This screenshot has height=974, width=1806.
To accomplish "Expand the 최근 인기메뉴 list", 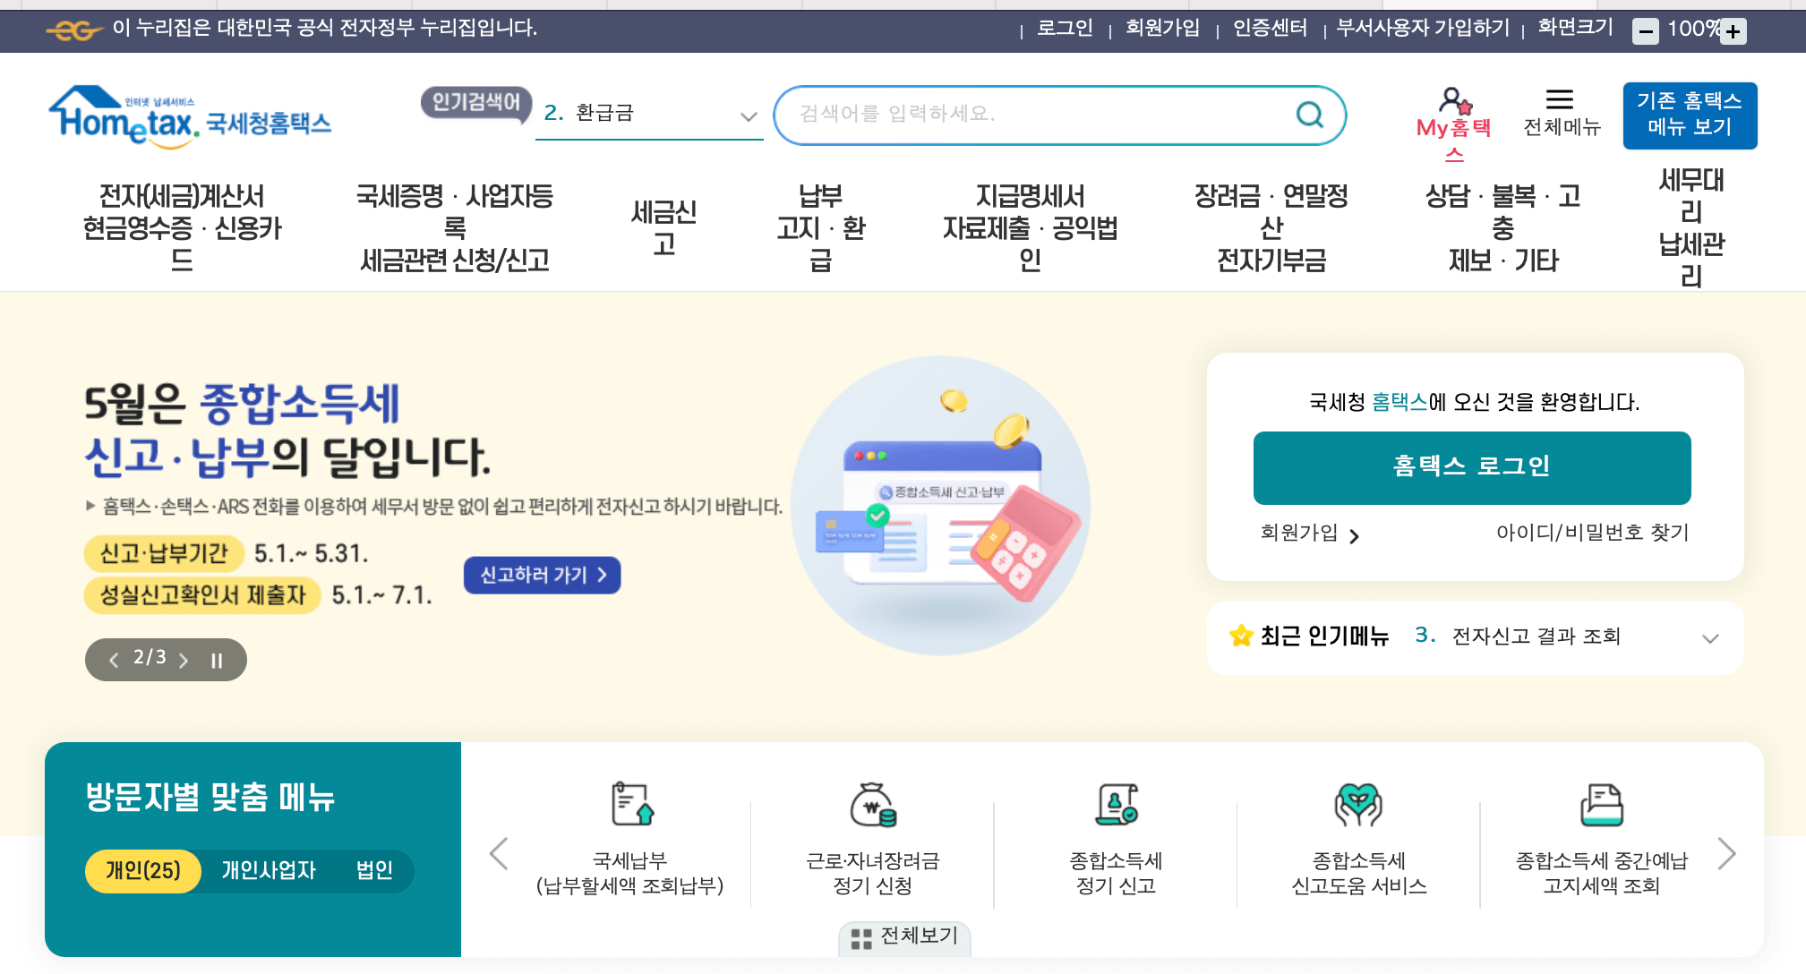I will click(1711, 637).
